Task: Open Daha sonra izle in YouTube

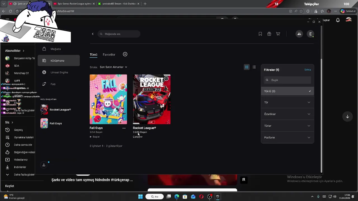Action: point(19,145)
